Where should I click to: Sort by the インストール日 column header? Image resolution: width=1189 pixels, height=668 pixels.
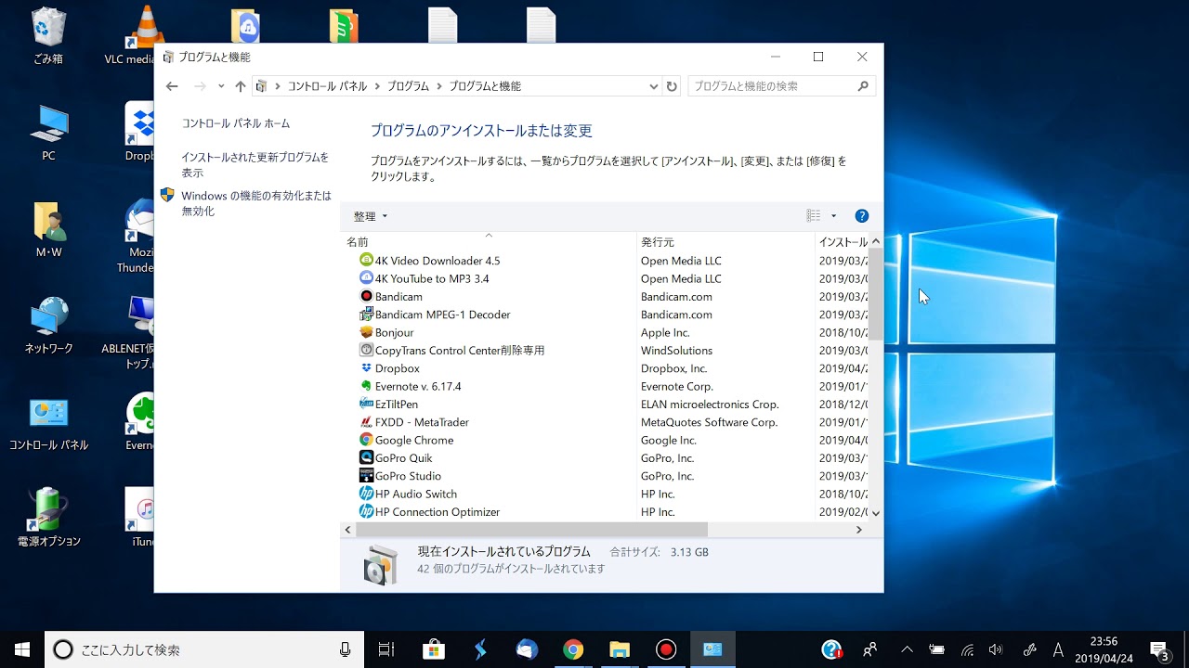point(843,241)
